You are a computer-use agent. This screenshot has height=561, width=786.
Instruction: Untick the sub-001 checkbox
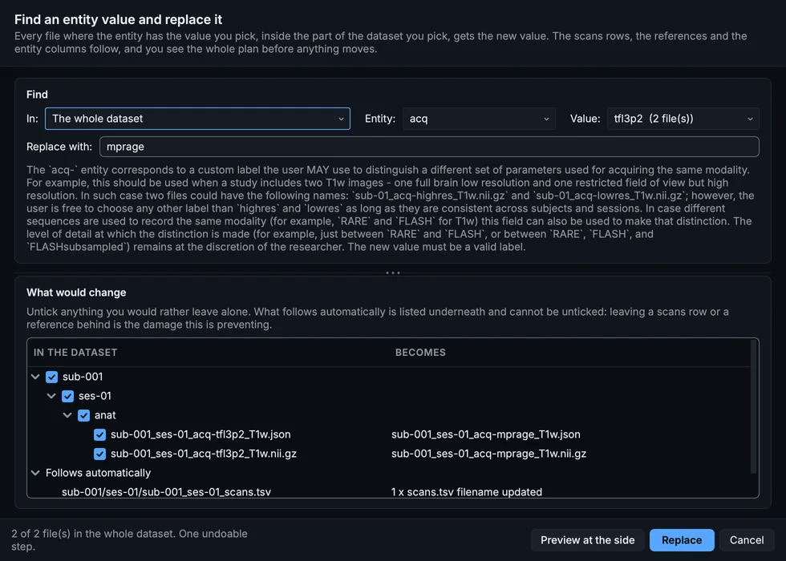coord(51,377)
